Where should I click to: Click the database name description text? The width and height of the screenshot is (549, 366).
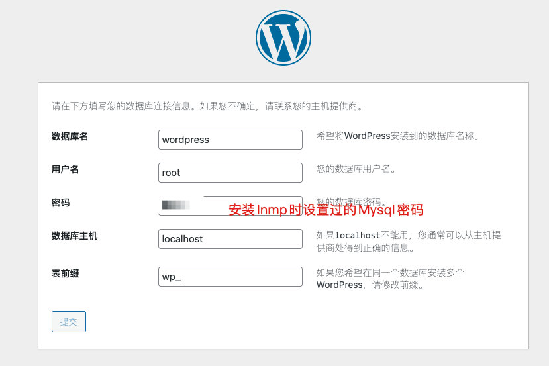coord(397,136)
